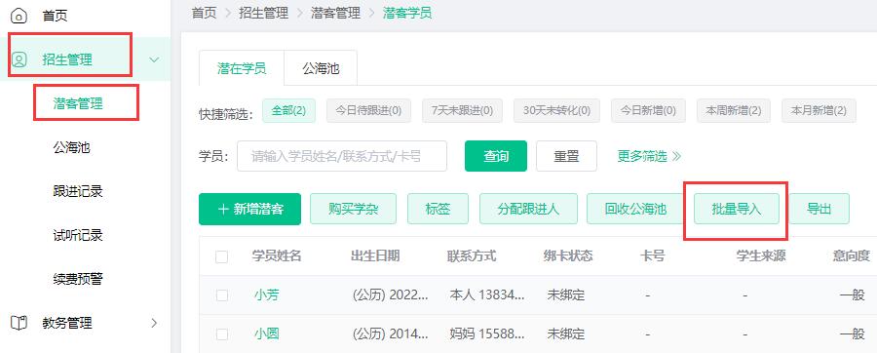Select the 全部(2) quick filter
877x353 pixels.
pyautogui.click(x=288, y=111)
